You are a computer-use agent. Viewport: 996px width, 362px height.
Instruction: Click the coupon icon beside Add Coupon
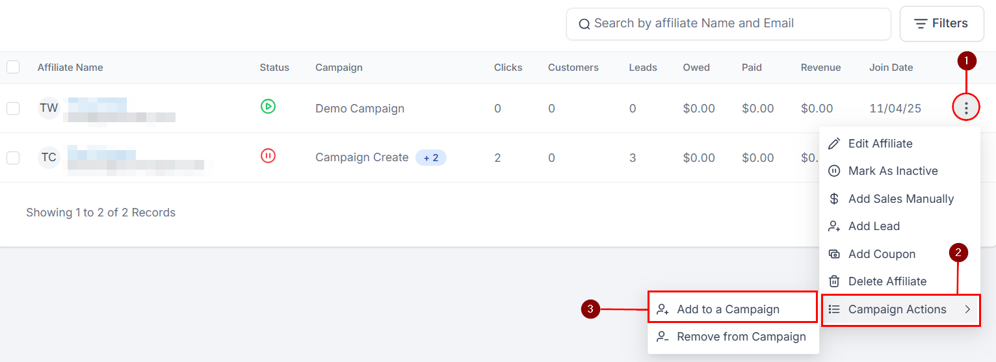(833, 254)
